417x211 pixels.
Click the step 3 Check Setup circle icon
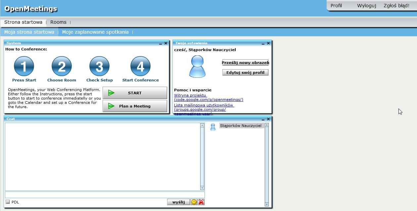pos(99,66)
